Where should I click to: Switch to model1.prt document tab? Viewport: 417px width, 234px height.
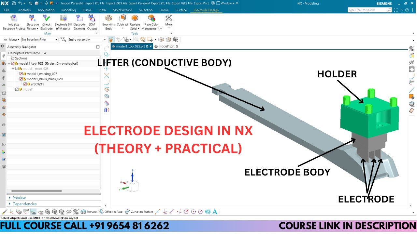coord(166,46)
